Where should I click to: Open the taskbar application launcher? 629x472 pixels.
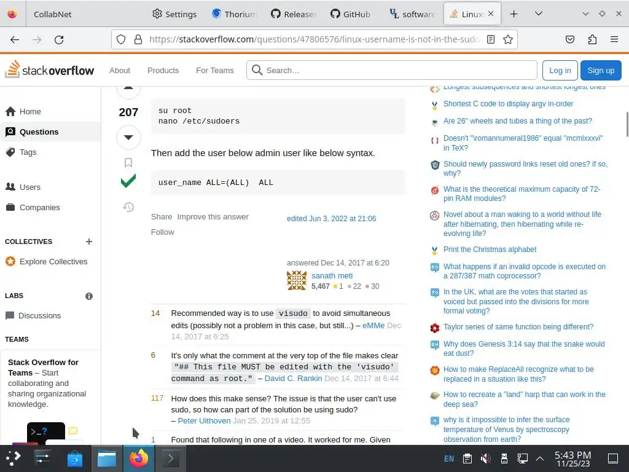[x=13, y=458]
